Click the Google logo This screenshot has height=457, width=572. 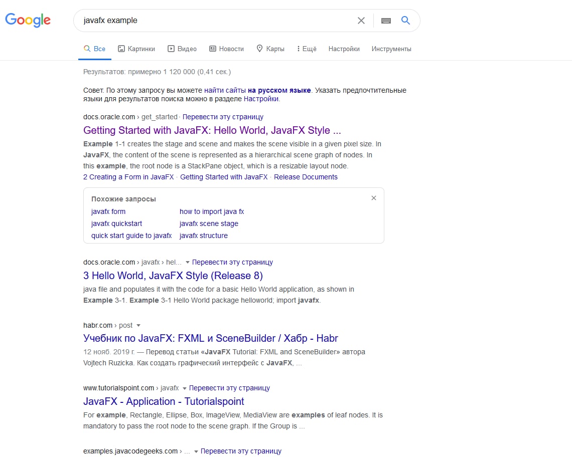pyautogui.click(x=28, y=20)
